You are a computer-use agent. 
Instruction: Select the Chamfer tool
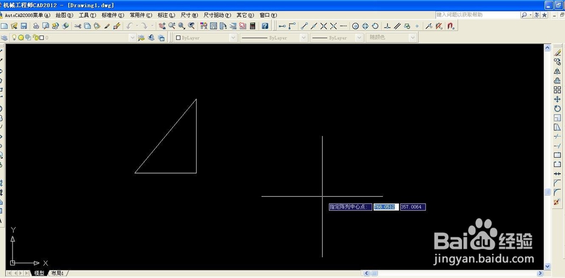coord(558,183)
